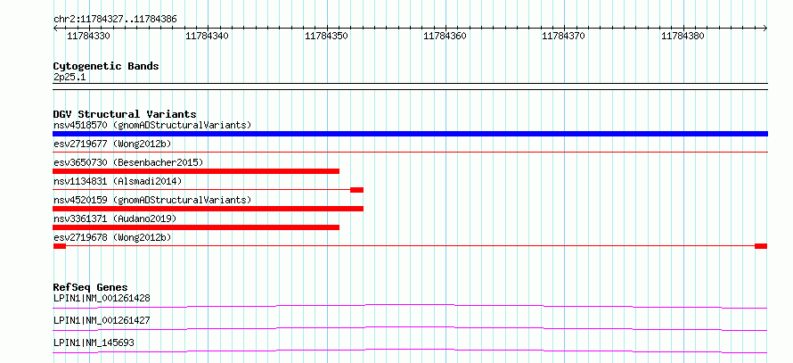Click the RefSeq Genes track title

[91, 287]
